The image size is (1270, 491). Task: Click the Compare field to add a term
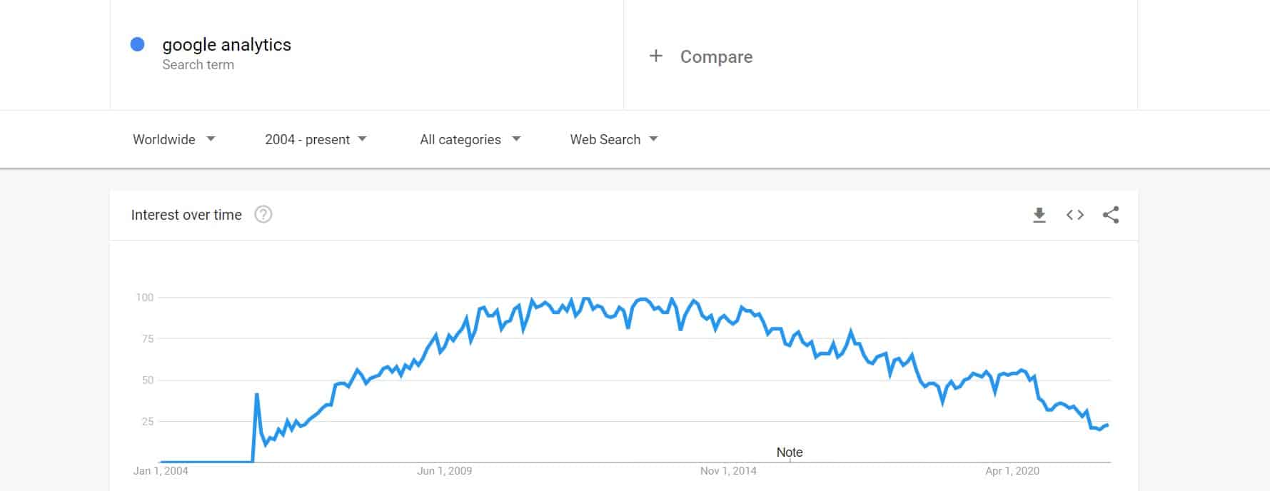point(880,55)
